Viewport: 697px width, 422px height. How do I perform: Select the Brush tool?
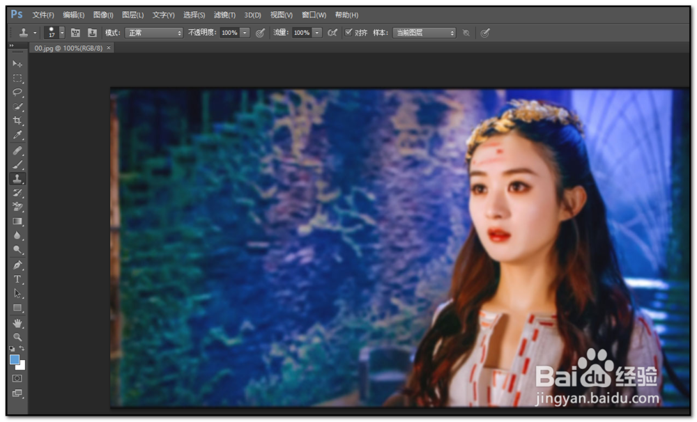pos(17,165)
